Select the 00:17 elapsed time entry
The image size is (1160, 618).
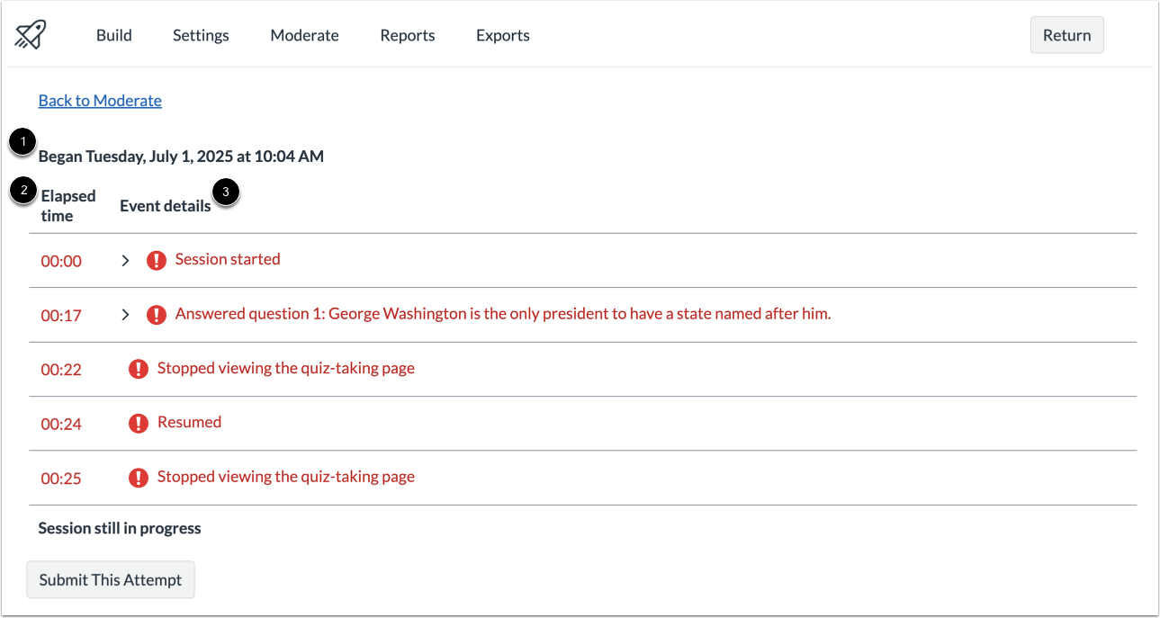pyautogui.click(x=60, y=315)
